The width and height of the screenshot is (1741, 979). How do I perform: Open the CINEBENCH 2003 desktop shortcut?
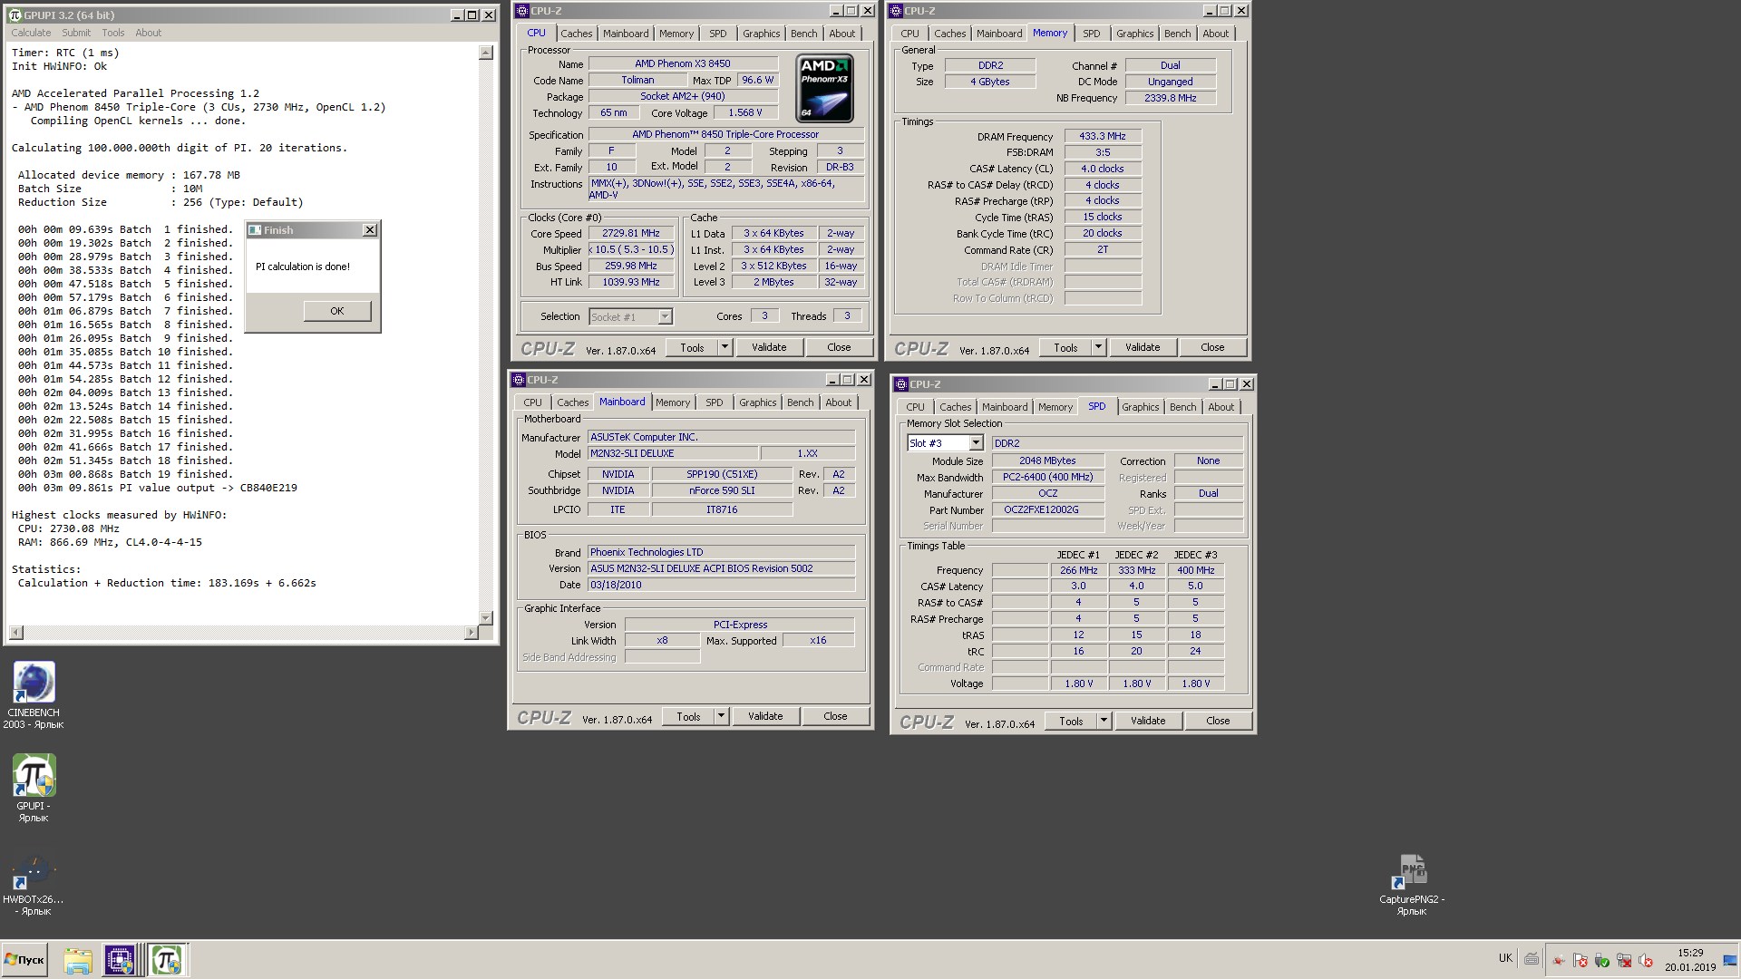coord(34,694)
